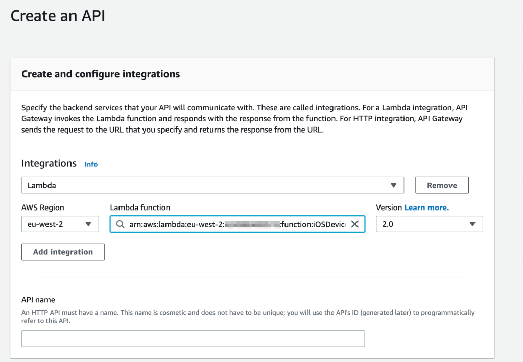Focus the API name text field

[193, 339]
